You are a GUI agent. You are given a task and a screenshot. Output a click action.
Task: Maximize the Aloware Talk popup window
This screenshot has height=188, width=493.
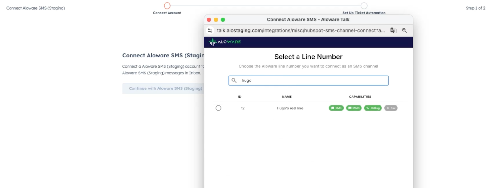223,20
